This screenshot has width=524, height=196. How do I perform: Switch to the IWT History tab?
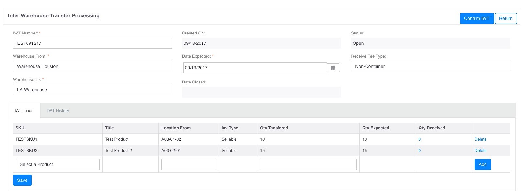click(58, 111)
